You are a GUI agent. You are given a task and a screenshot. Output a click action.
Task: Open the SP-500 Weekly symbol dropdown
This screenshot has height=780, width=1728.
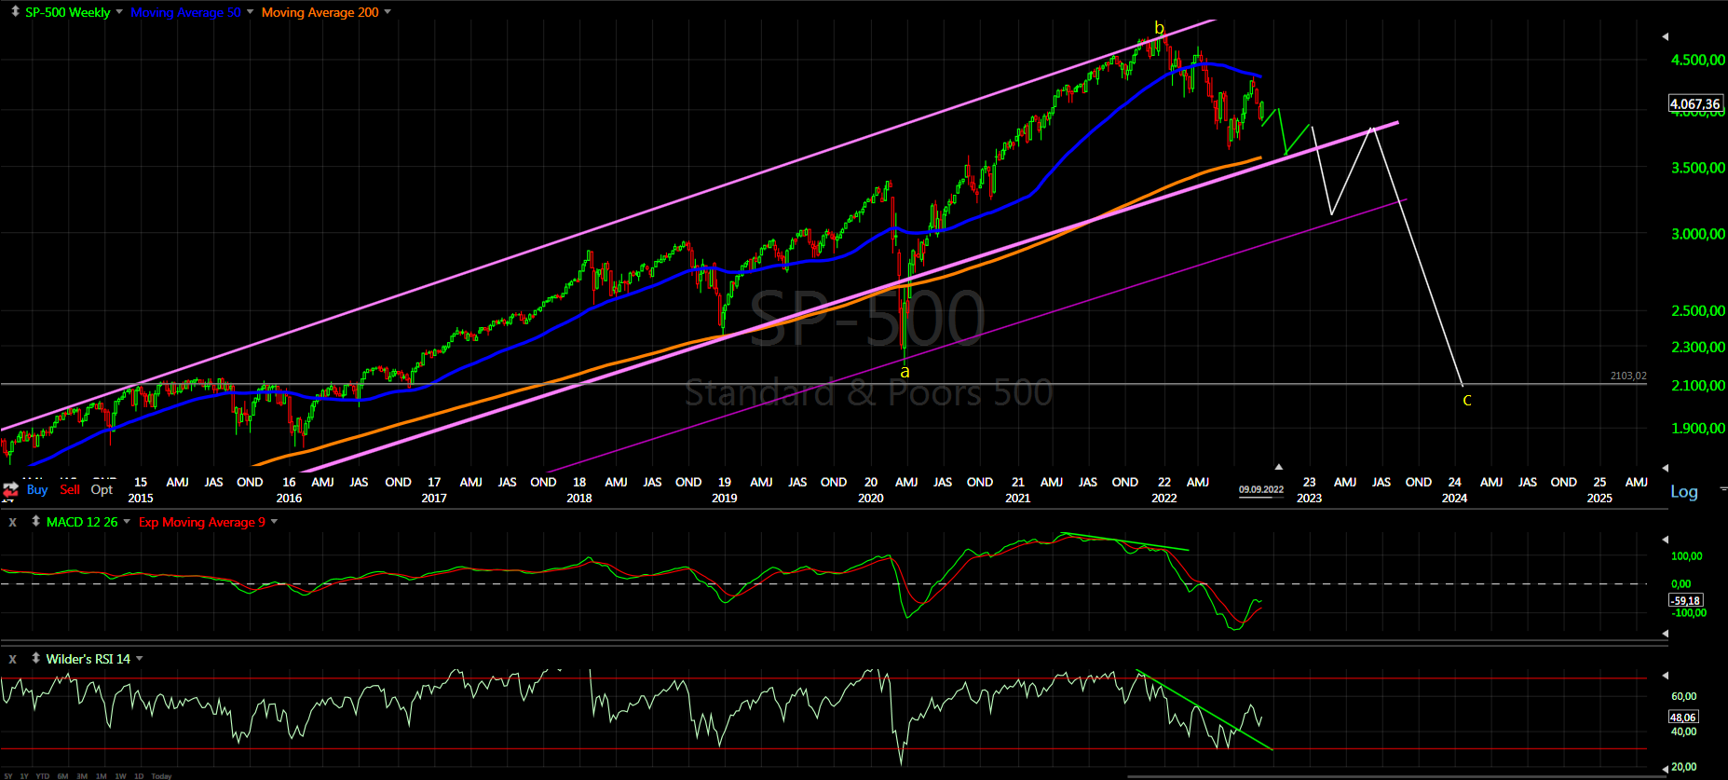coord(119,12)
